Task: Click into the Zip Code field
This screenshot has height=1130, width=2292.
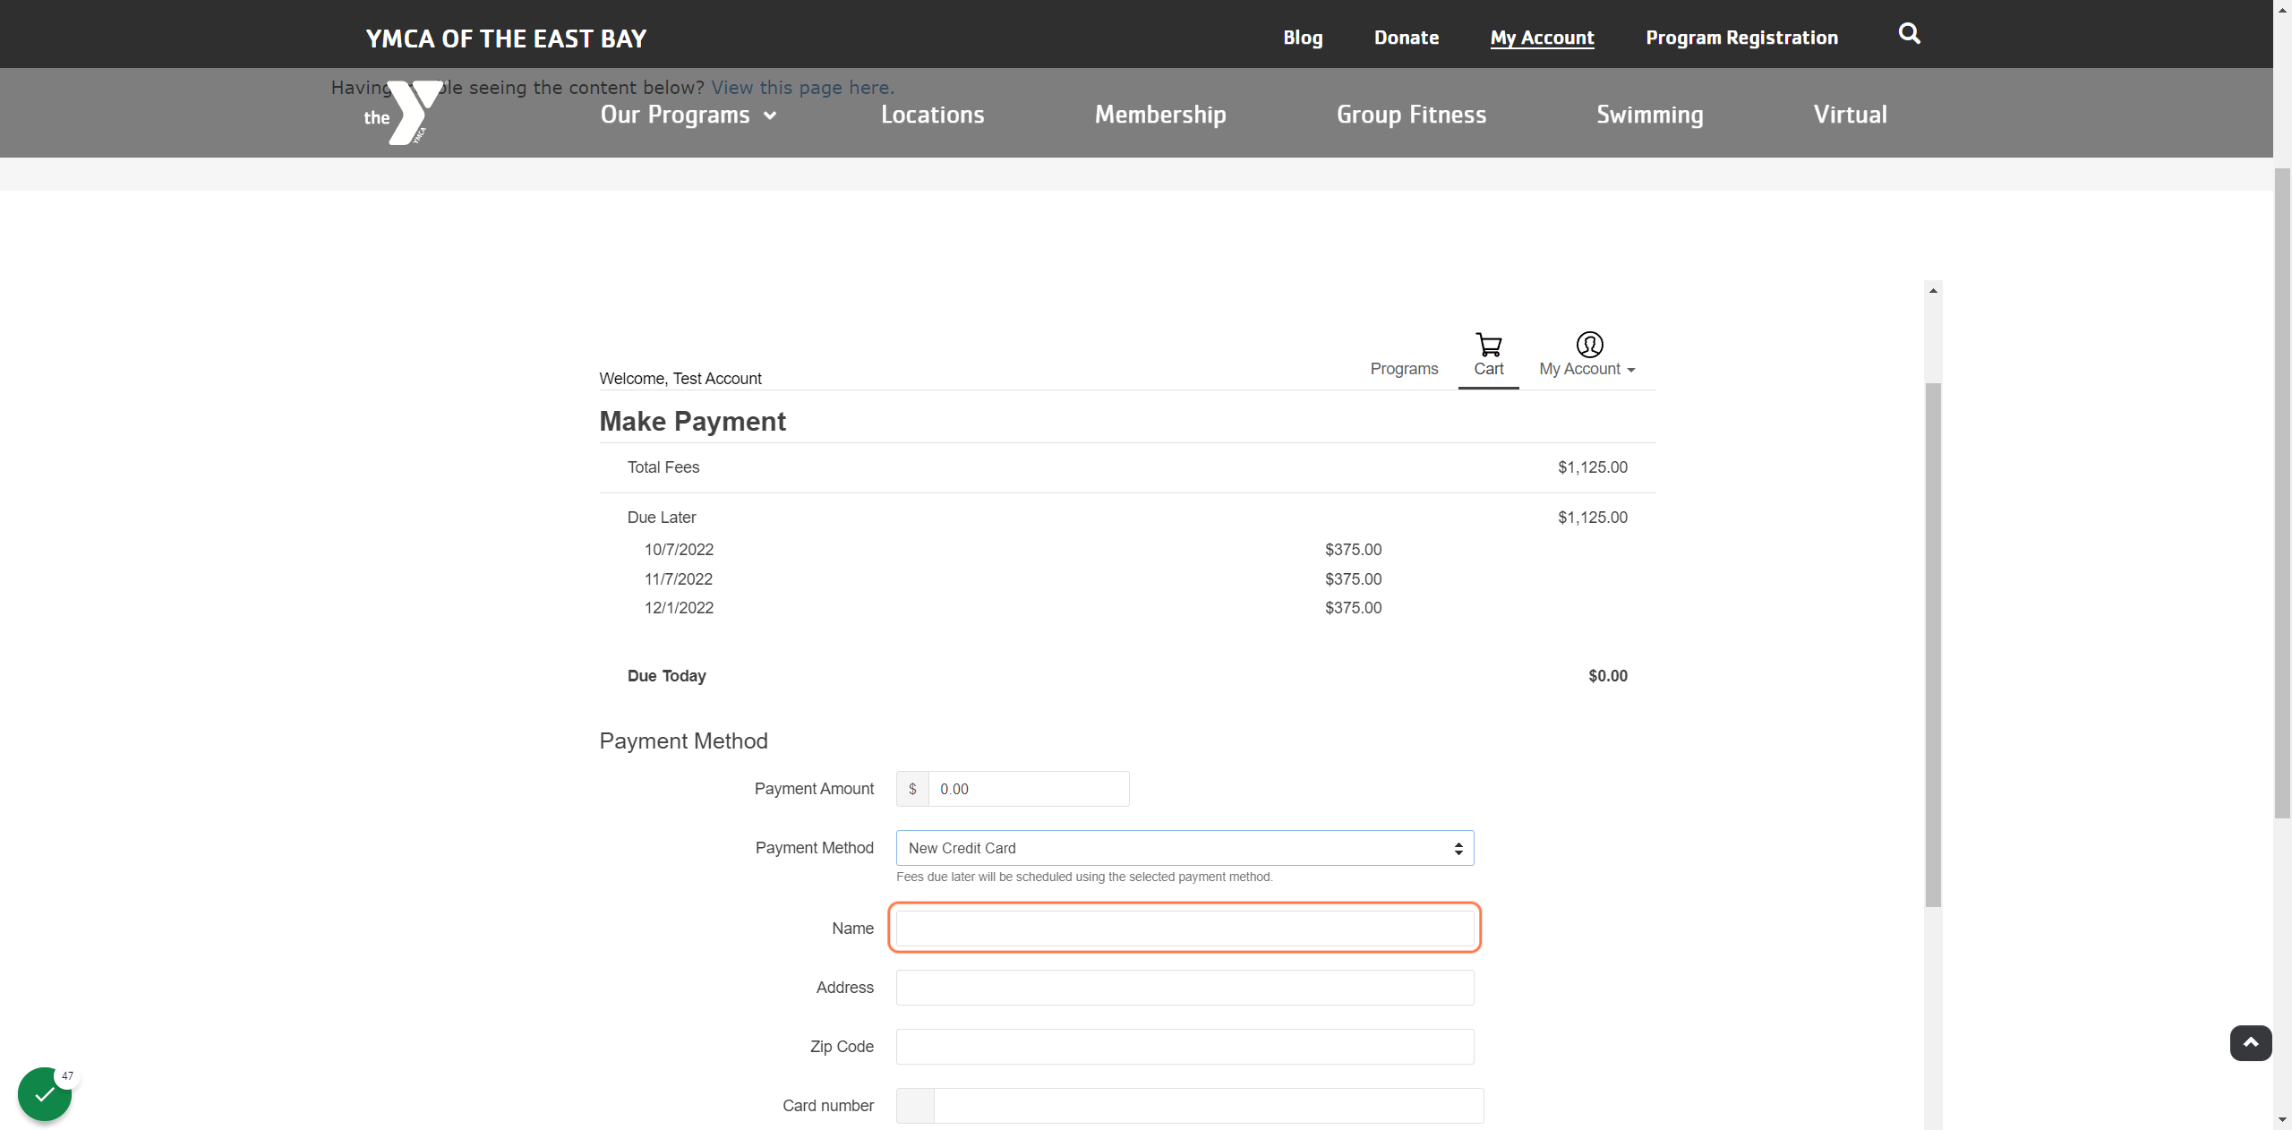Action: click(x=1184, y=1047)
